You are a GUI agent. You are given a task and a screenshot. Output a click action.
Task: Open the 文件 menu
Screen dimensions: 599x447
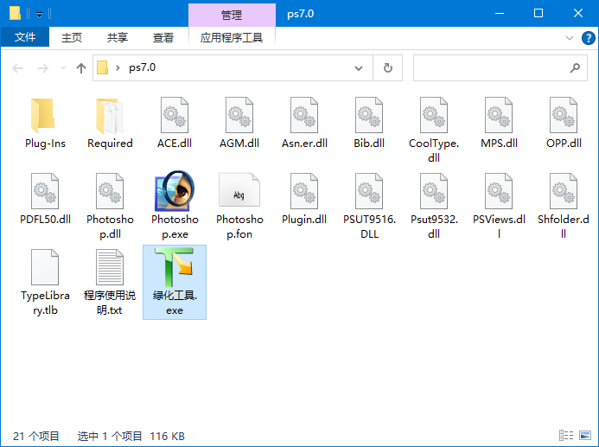coord(25,37)
